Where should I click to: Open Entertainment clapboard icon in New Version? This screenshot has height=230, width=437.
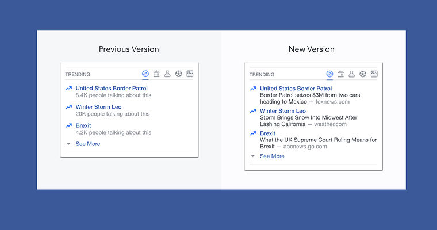[x=374, y=74]
